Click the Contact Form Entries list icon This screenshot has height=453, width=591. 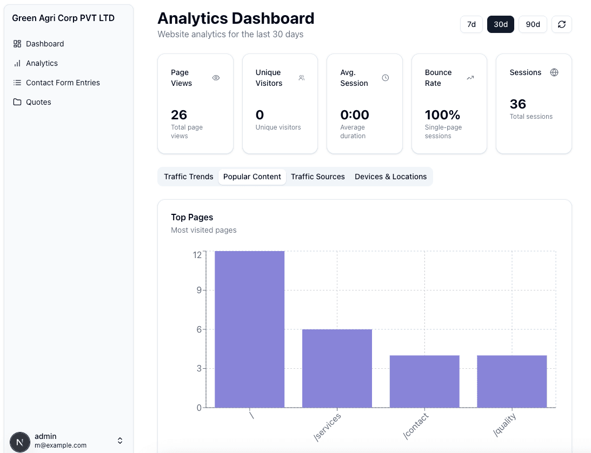pyautogui.click(x=18, y=83)
